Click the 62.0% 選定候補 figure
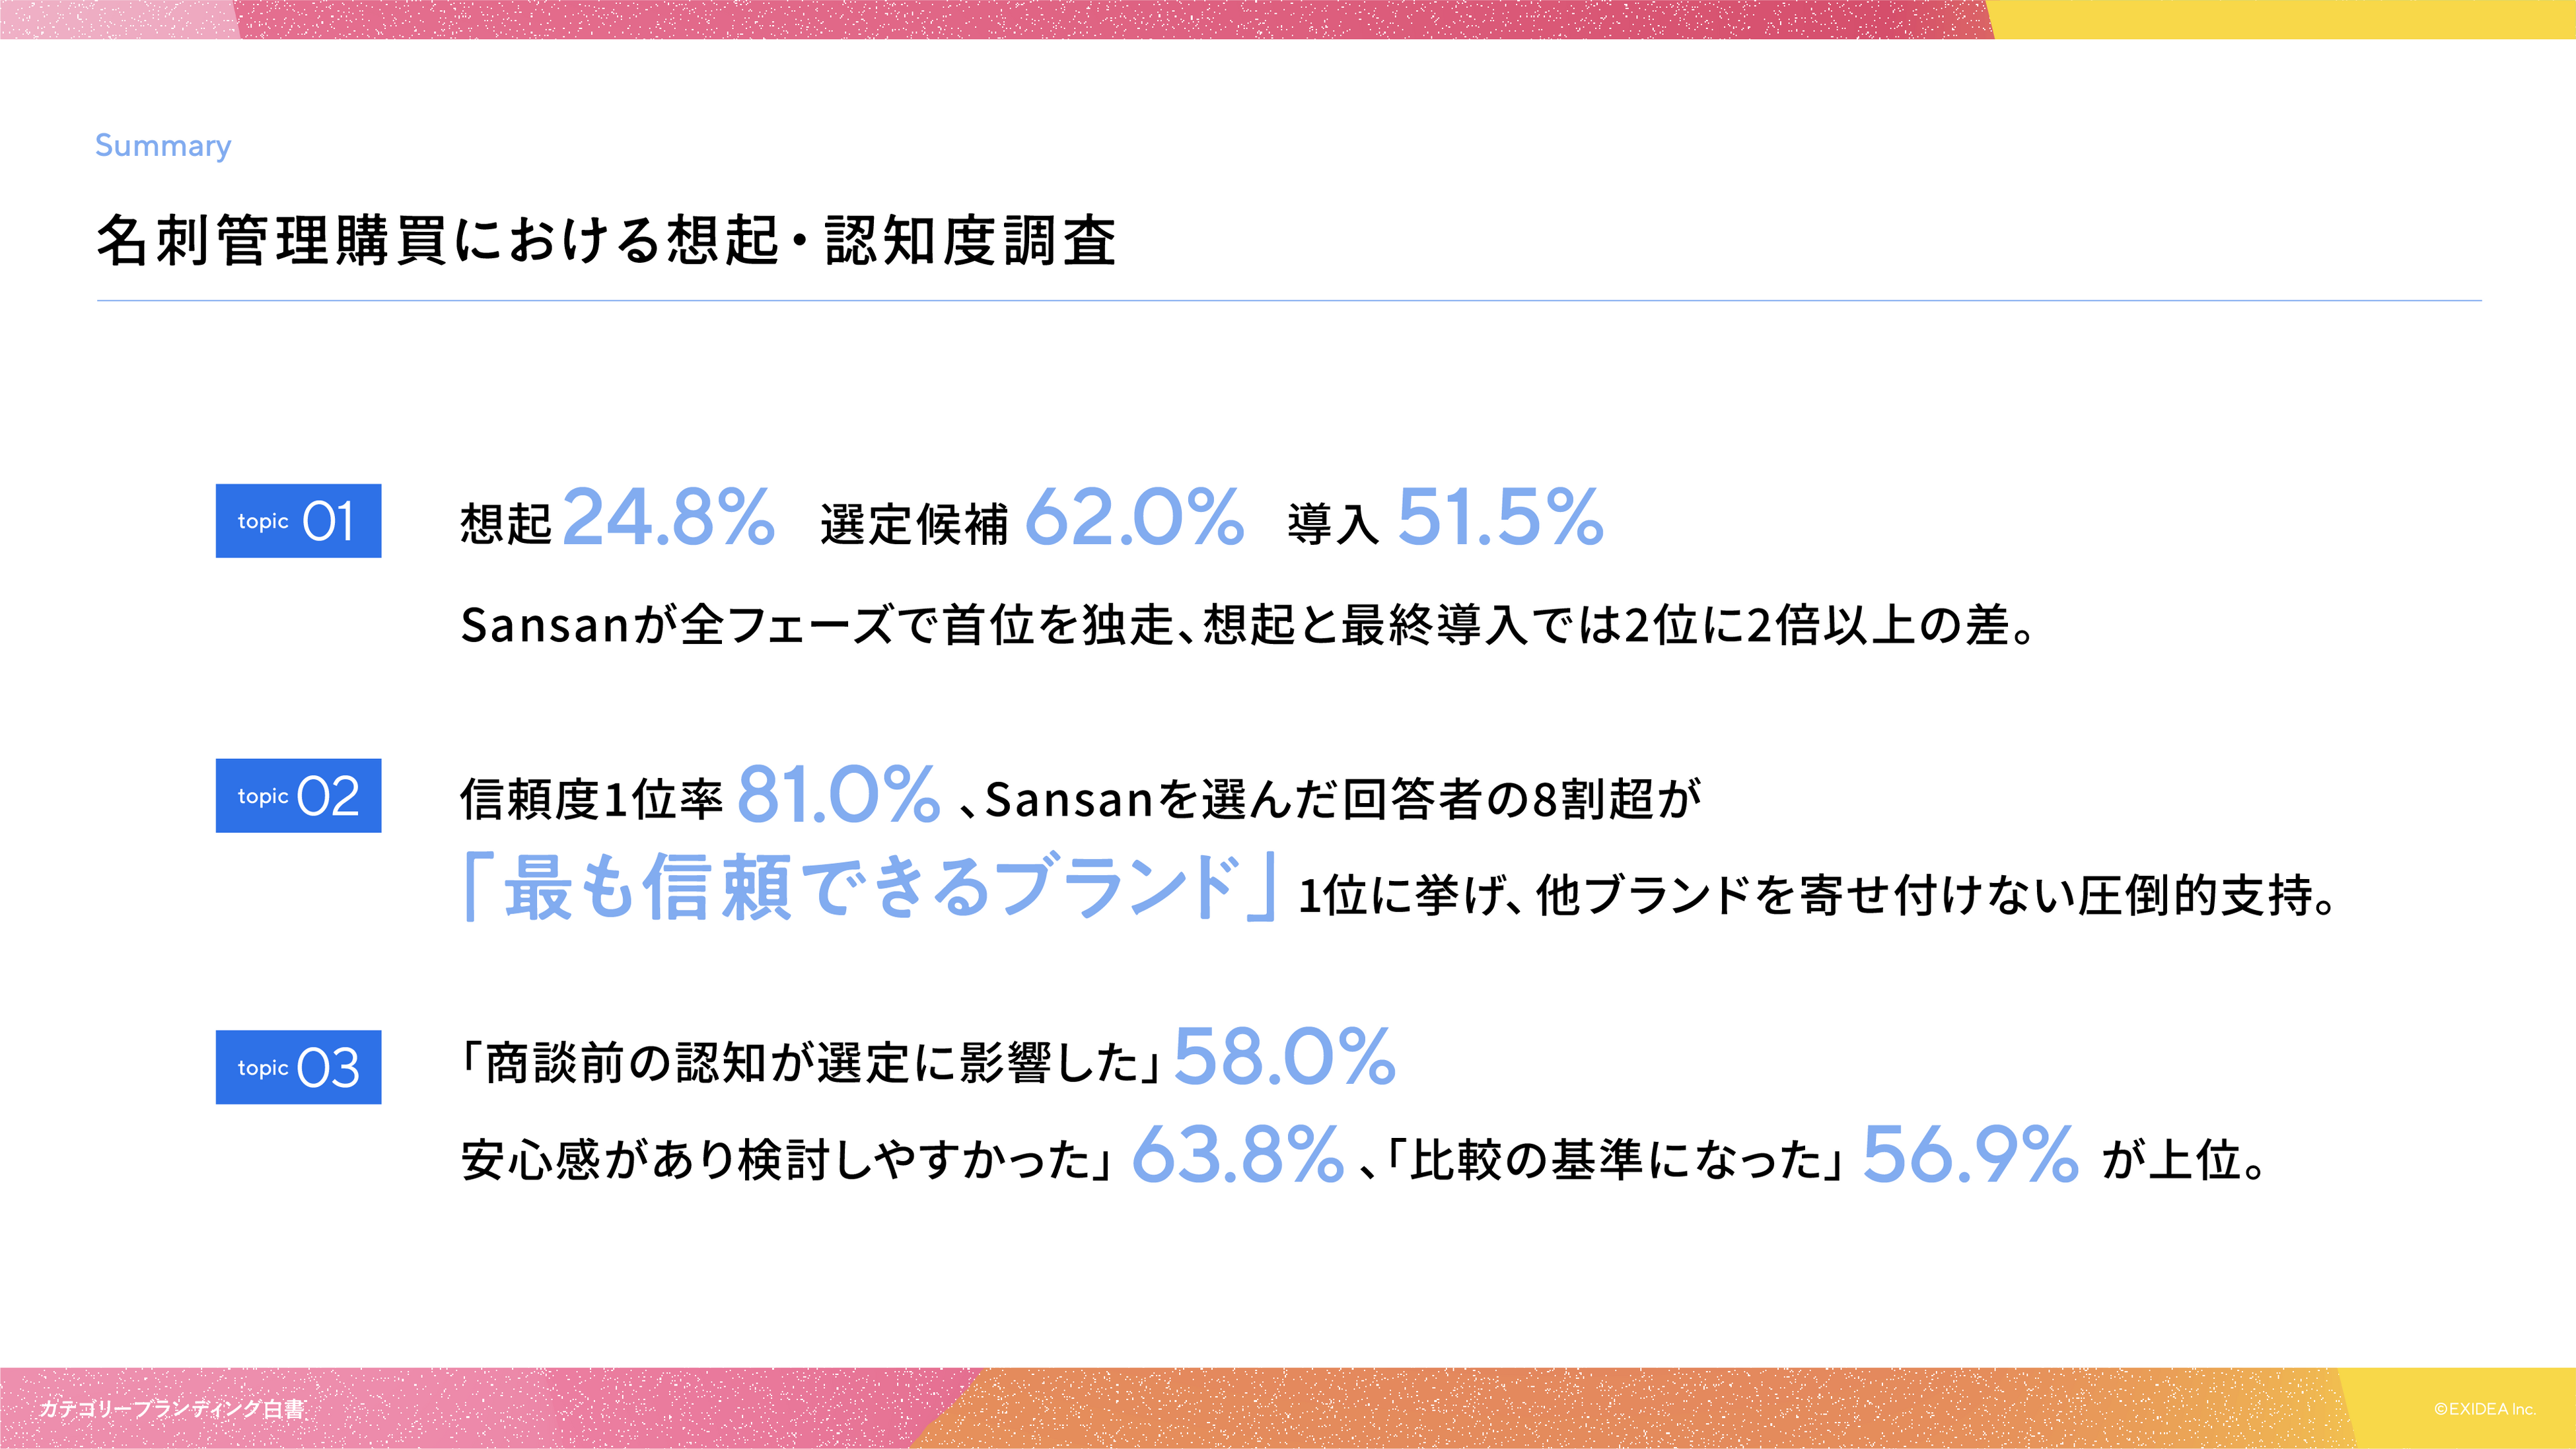This screenshot has height=1449, width=2576. tap(1134, 519)
